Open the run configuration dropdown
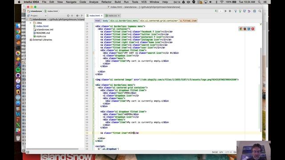Viewport: 285px width, 160px height. tap(221, 11)
